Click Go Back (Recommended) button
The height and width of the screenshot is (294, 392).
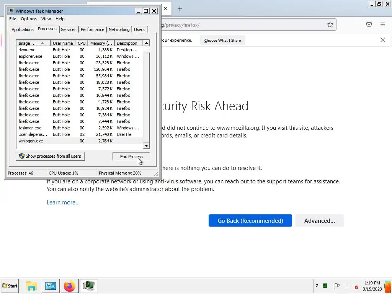click(x=250, y=220)
